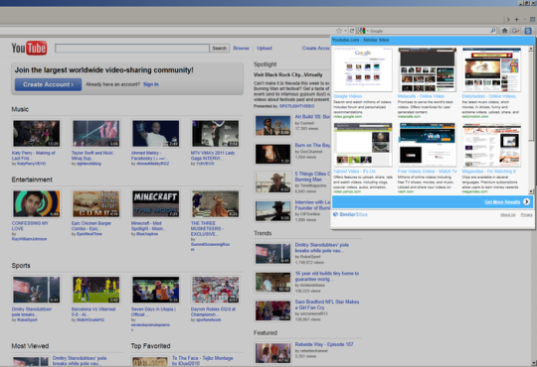537x367 pixels.
Task: Open CONFESSING MY LOVE video thumbnail
Action: [x=37, y=203]
